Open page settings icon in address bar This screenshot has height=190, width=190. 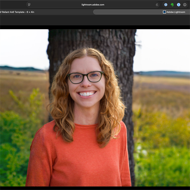click(29, 5)
